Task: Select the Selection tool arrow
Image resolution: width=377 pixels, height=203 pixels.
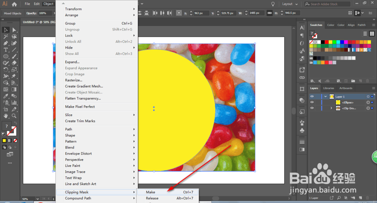Action: 6,30
